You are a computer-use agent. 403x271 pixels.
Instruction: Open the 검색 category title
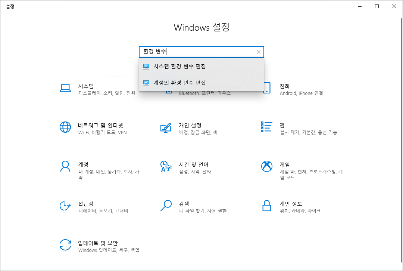(184, 204)
